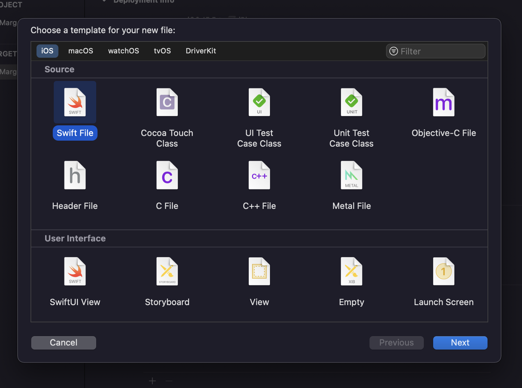
Task: Click the Launch Screen label
Action: click(444, 302)
